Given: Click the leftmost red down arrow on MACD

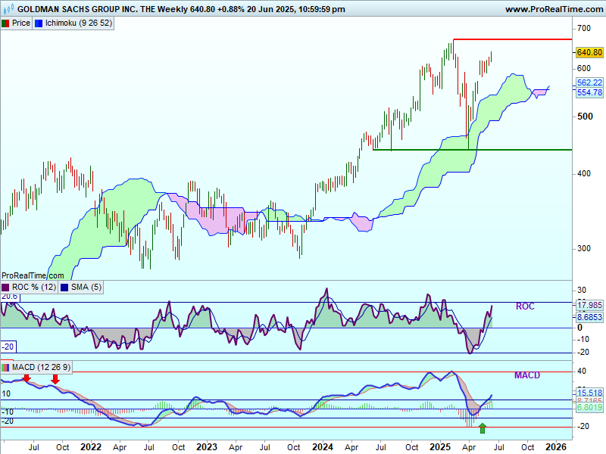Looking at the screenshot, I should point(27,378).
